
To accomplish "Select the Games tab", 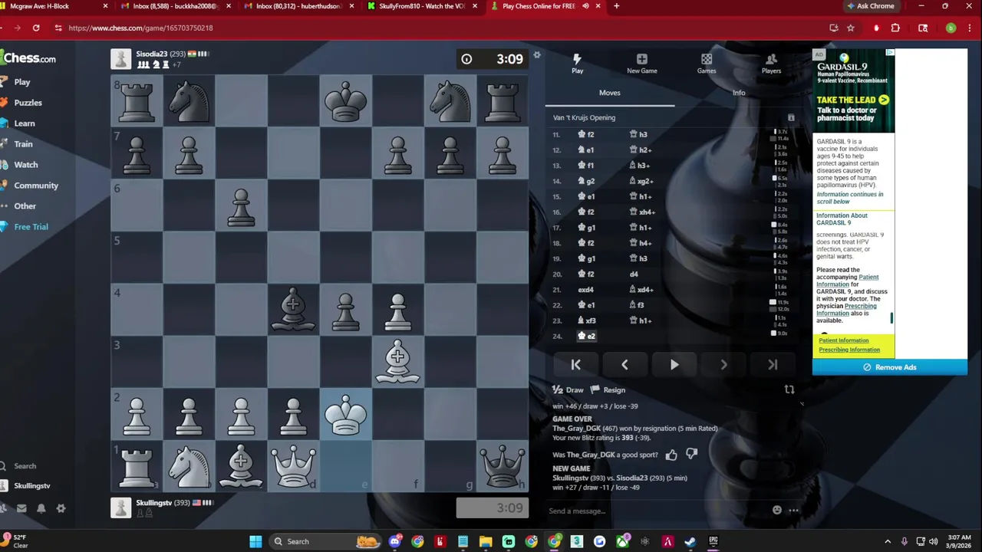I will pos(707,64).
